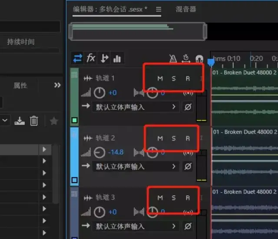Viewport: 278px width, 239px height.
Task: Mute track 轨道 1
Action: (x=160, y=79)
